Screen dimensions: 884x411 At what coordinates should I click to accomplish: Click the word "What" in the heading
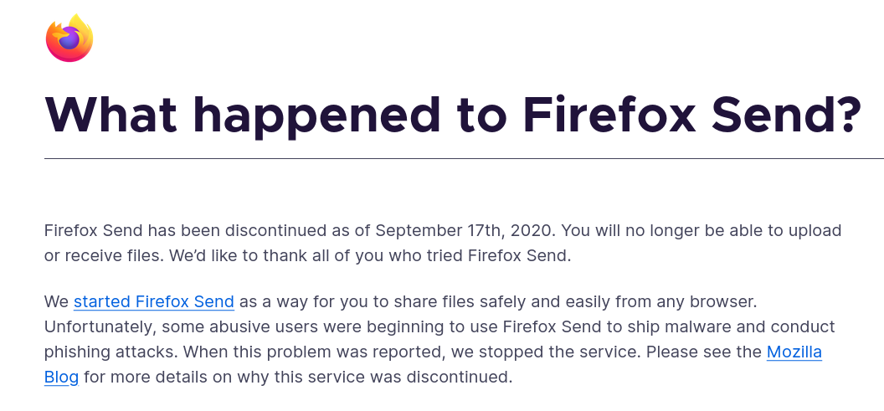pyautogui.click(x=111, y=115)
